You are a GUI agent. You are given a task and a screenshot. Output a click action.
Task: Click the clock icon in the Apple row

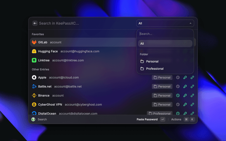178,78
